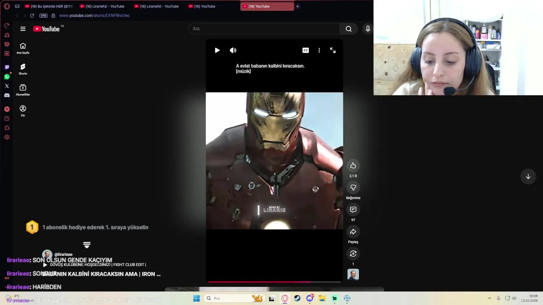Open the @lirarieae channel handle
Viewport: 543px width, 305px height.
click(x=63, y=255)
